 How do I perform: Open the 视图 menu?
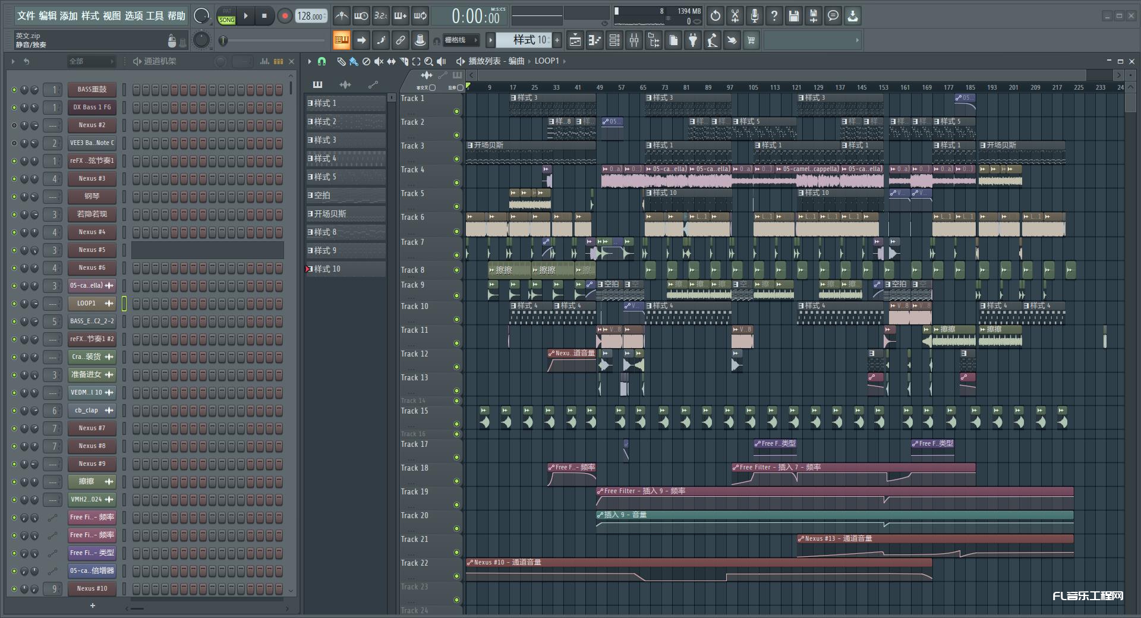[x=112, y=16]
